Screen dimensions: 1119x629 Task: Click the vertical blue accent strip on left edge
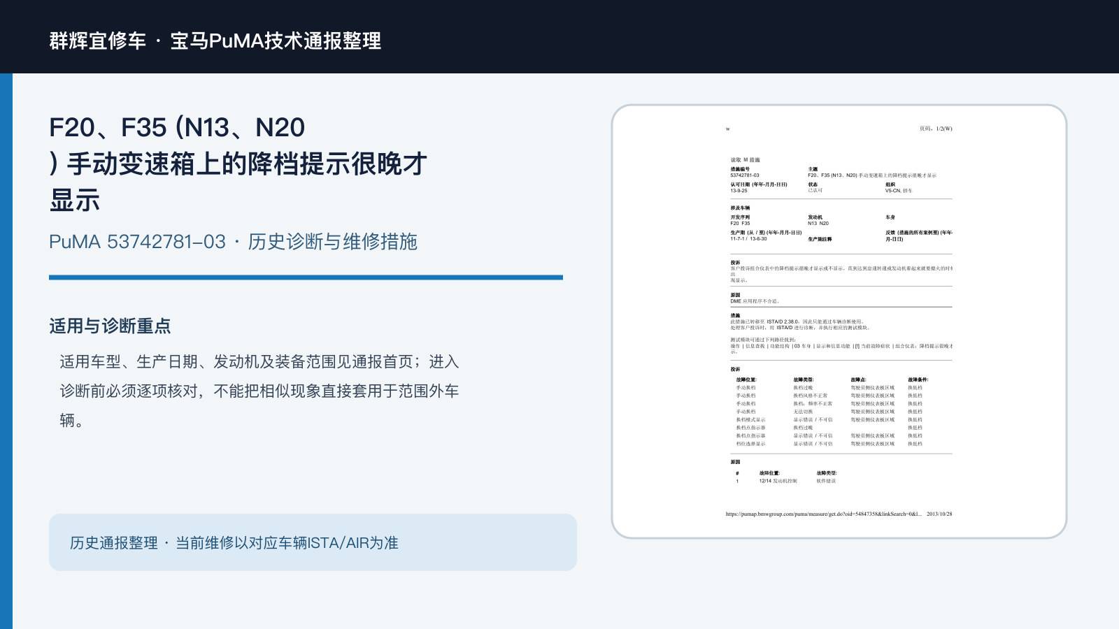coord(6,351)
